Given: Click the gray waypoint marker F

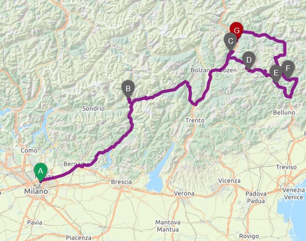Looking at the screenshot, I should (288, 69).
